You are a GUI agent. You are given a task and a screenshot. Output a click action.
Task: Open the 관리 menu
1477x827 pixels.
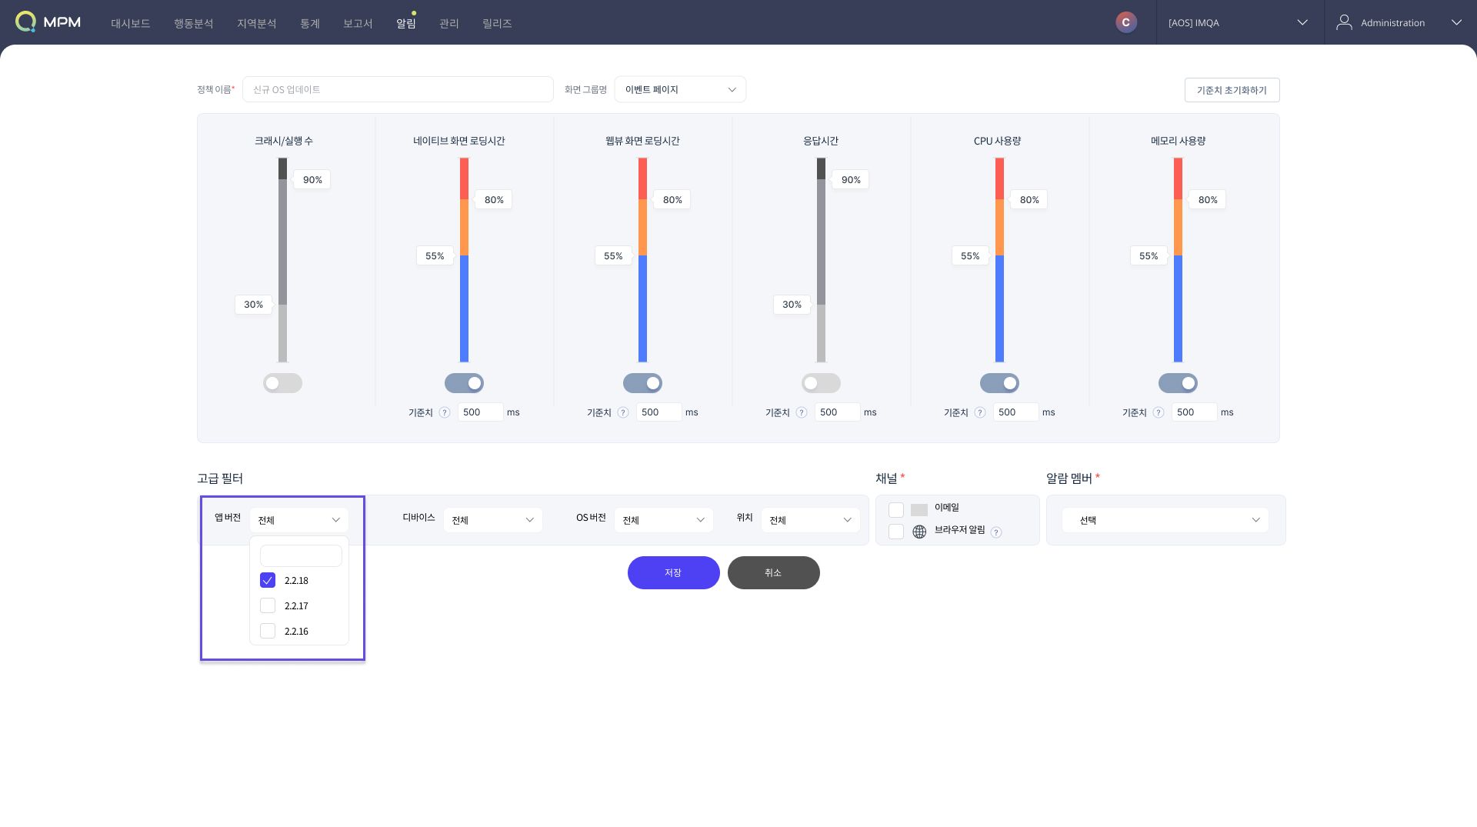click(449, 23)
